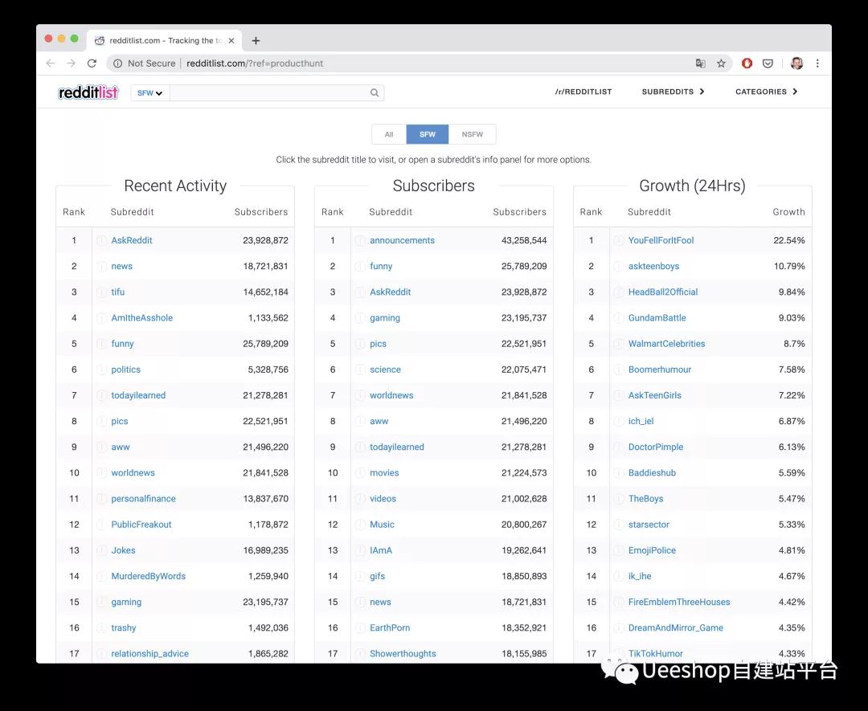Open info panel icon for GundamBattle
868x711 pixels.
[x=618, y=317]
